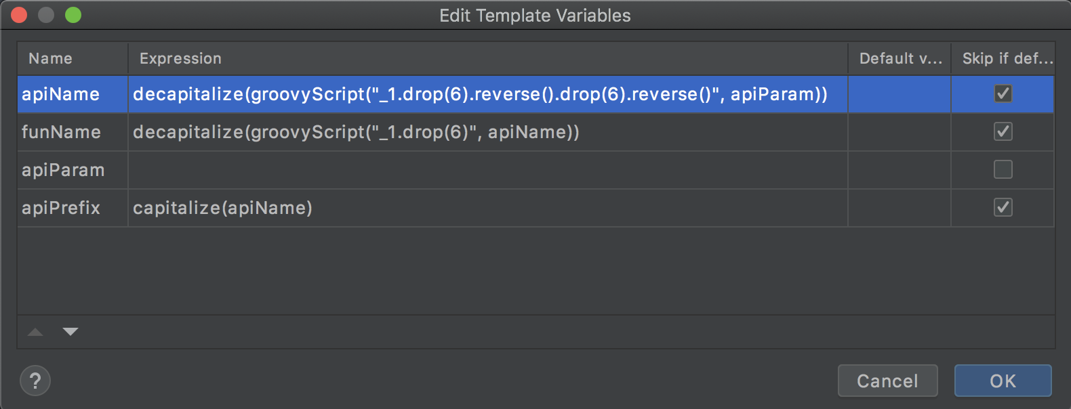
Task: Toggle Skip if defined for apiPrefix
Action: click(1003, 207)
